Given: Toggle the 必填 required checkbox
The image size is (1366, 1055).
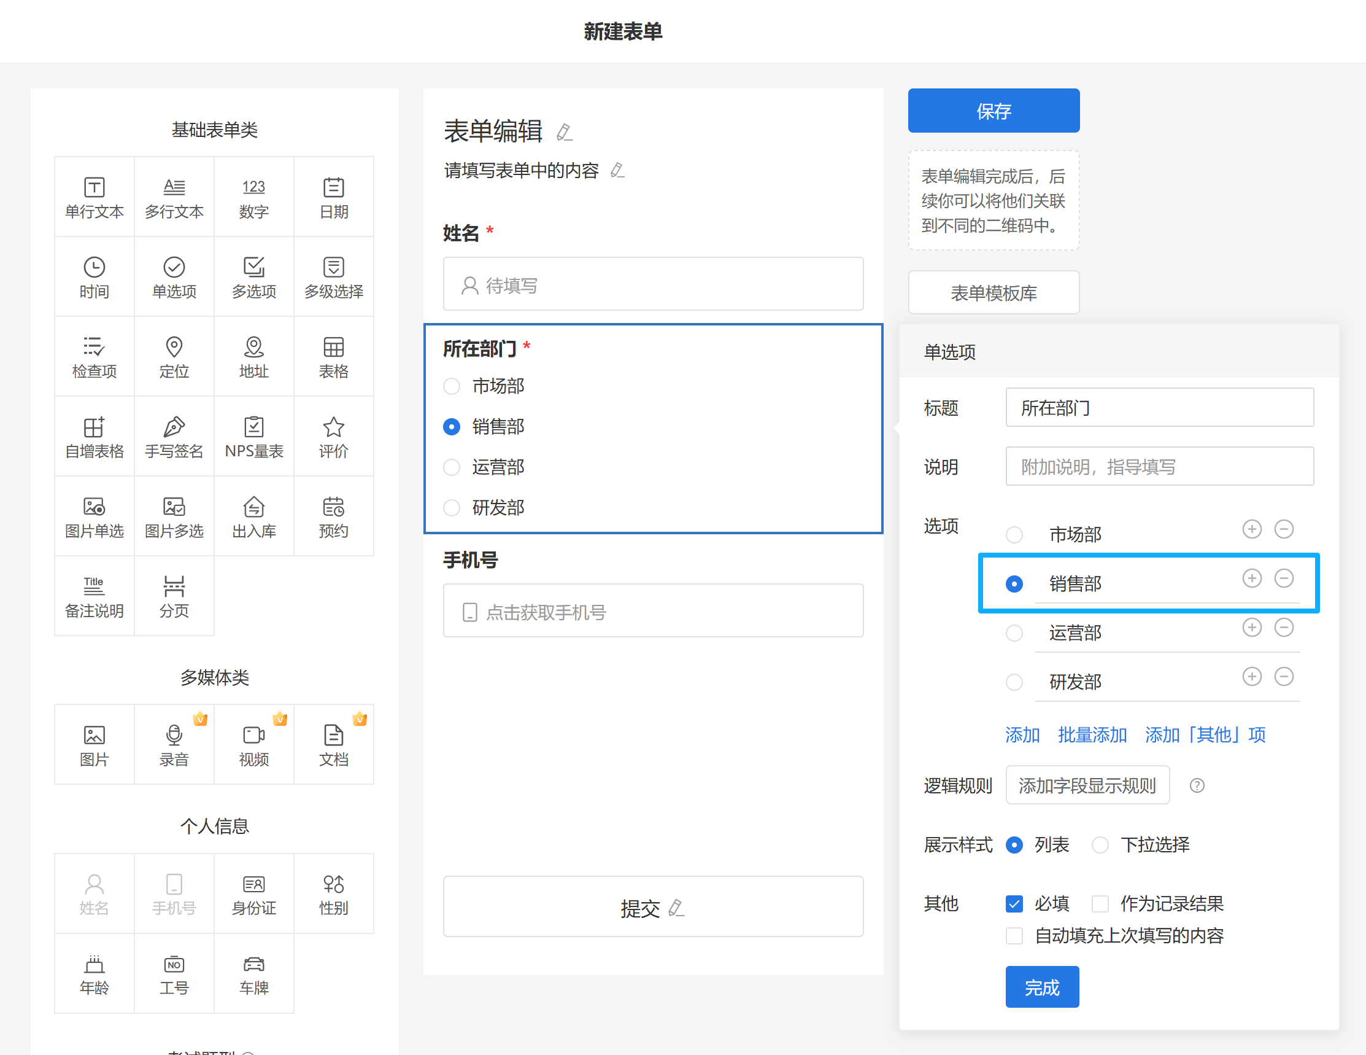Looking at the screenshot, I should pos(1014,904).
